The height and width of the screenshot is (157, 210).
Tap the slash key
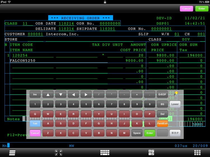tap(99, 95)
